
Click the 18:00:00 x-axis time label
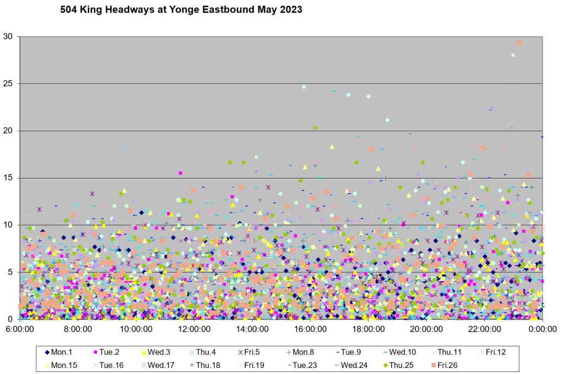(x=368, y=329)
